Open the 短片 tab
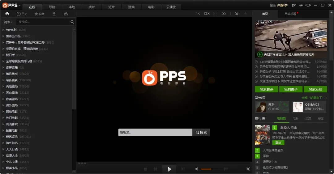334x174 pixels. tap(111, 7)
